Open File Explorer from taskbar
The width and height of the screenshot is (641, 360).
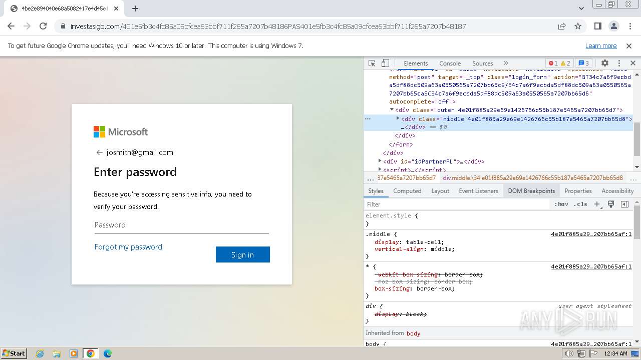click(x=57, y=353)
